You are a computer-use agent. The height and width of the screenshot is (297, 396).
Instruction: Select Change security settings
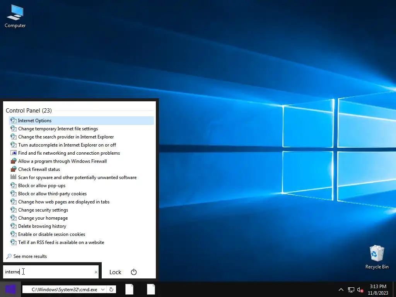(x=81, y=210)
